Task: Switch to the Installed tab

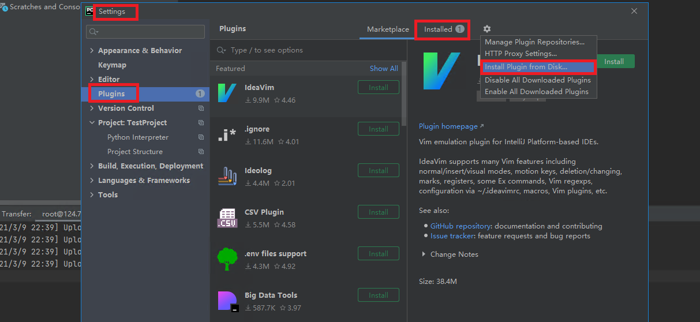Action: [444, 29]
